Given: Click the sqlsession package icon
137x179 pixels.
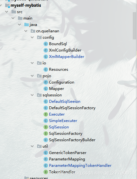Looking at the screenshot, I should click(39, 95).
